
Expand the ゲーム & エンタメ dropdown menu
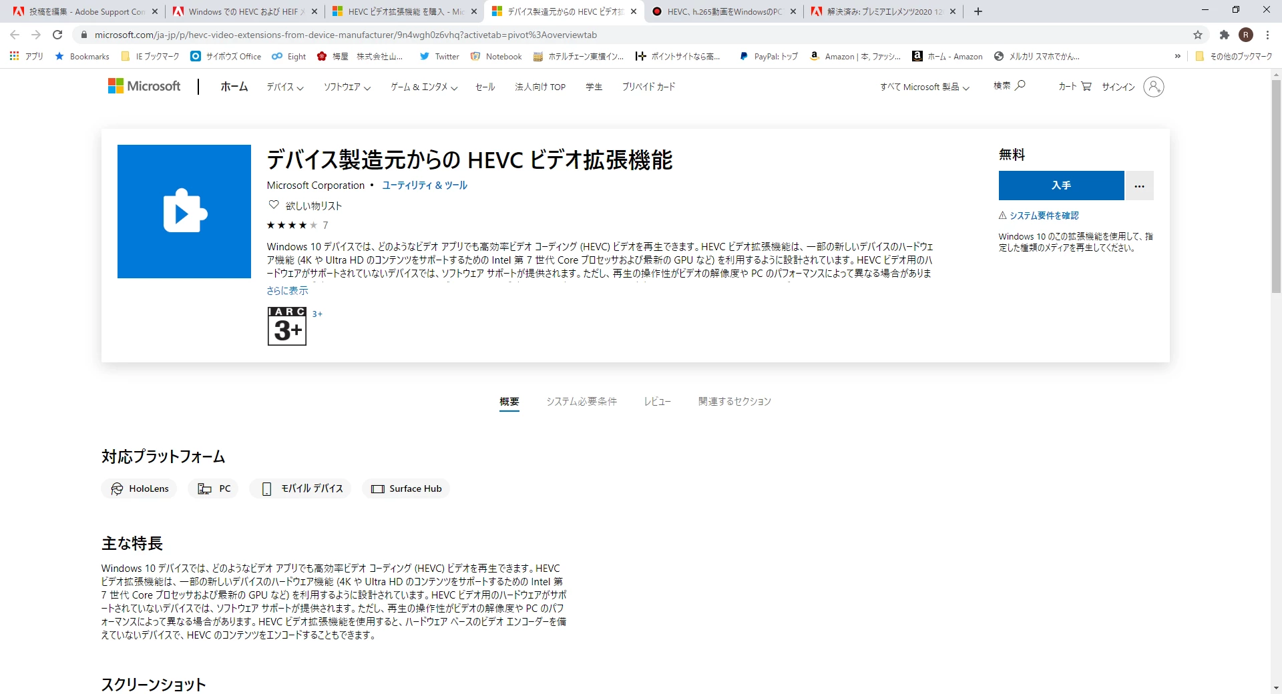tap(424, 87)
